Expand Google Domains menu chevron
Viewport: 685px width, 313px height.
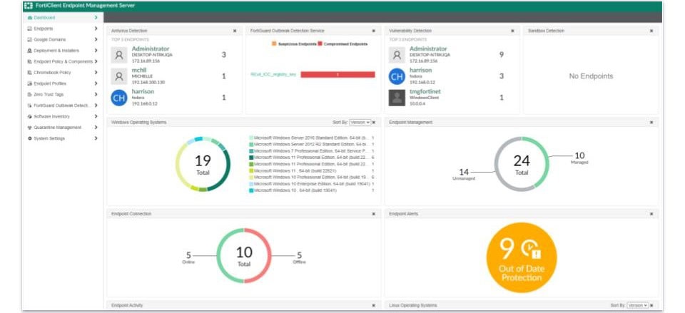pos(96,40)
